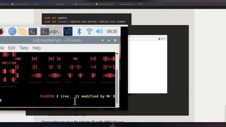Open the File Manager folder icon
226x127 pixels.
[23, 31]
